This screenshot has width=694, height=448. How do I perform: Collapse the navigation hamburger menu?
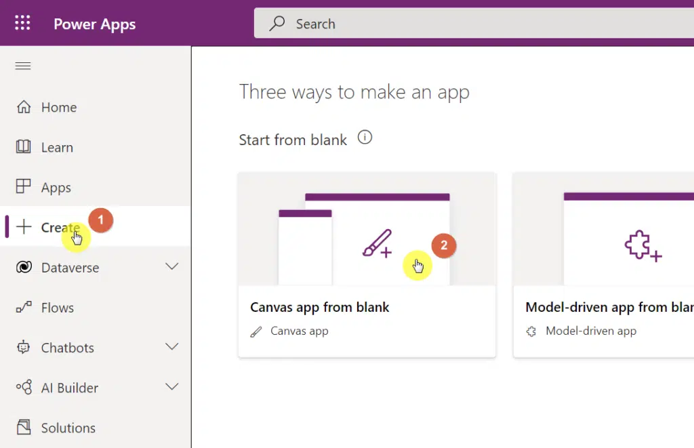click(x=23, y=66)
